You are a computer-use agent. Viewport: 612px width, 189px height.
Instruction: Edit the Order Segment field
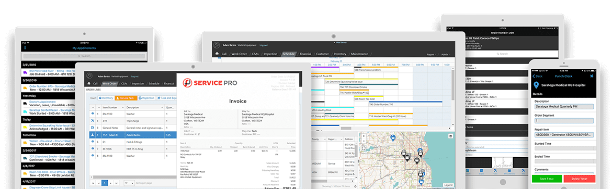click(563, 121)
